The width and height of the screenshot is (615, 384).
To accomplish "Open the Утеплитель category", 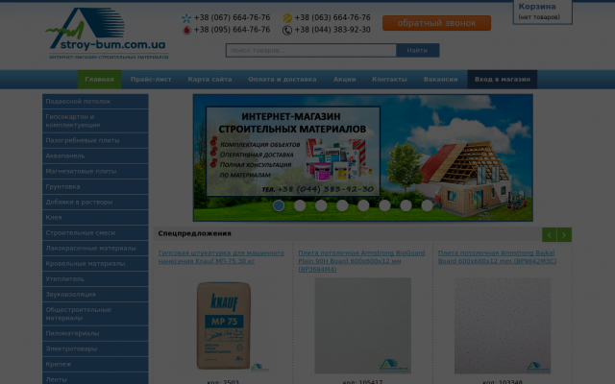I will point(95,279).
